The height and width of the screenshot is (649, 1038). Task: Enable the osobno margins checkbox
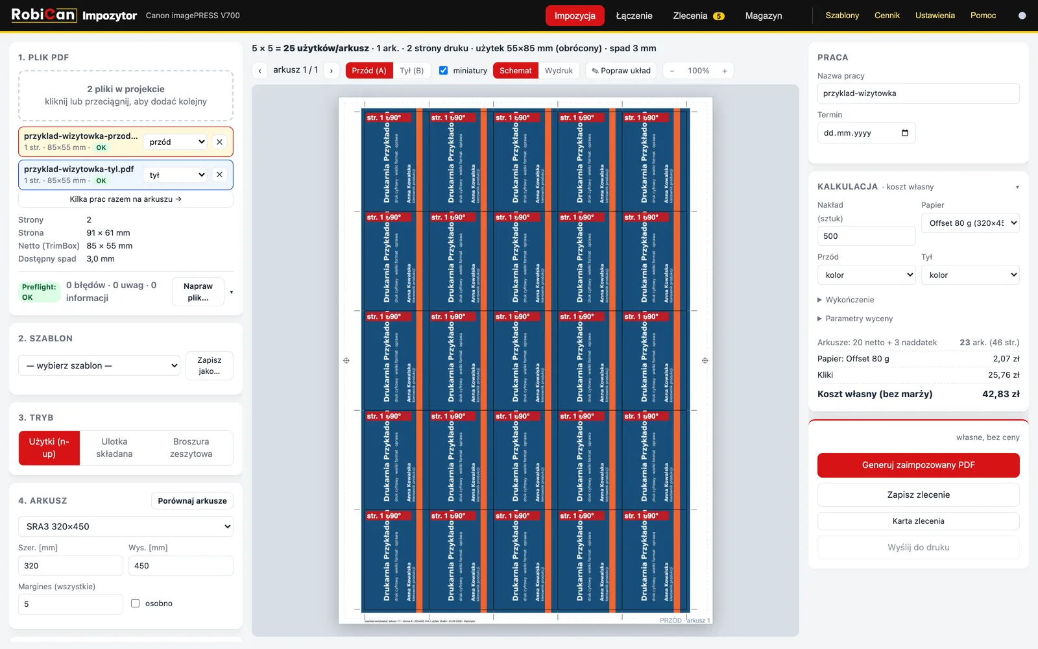136,604
